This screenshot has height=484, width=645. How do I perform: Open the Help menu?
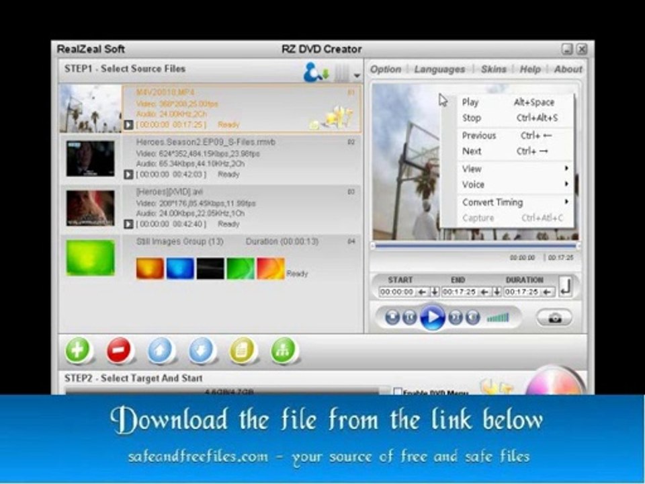(530, 69)
